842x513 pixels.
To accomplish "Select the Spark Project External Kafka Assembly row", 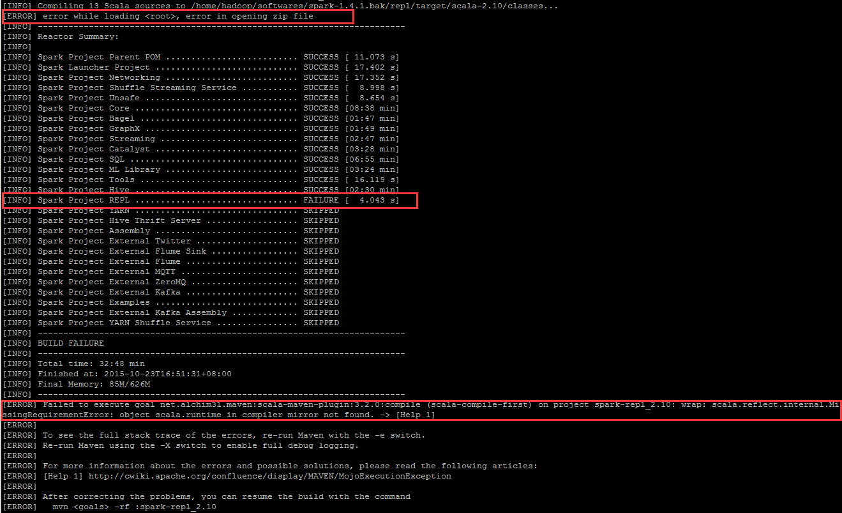I will pos(171,312).
